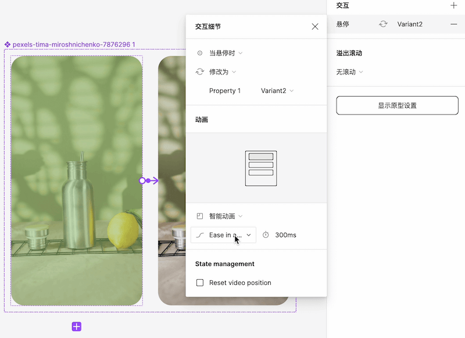
Task: Click the 显示原型设置 button
Action: pyautogui.click(x=397, y=105)
